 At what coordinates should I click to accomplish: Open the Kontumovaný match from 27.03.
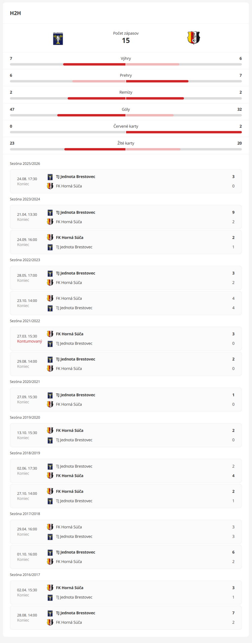(126, 339)
